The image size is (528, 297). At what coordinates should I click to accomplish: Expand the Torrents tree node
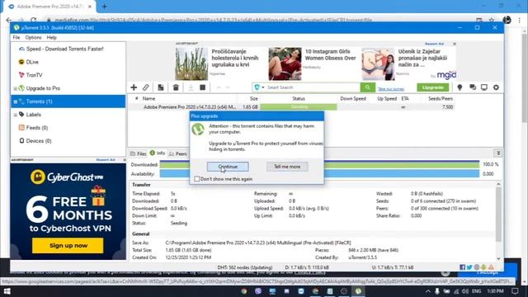pyautogui.click(x=15, y=101)
